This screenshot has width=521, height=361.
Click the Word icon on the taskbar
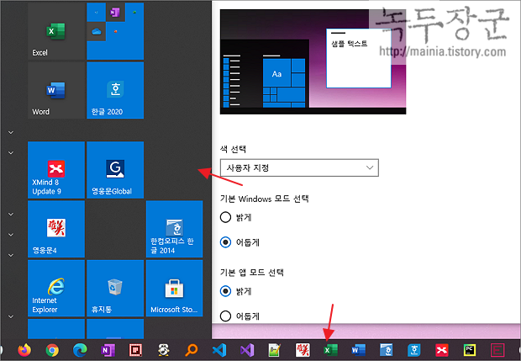tap(358, 350)
